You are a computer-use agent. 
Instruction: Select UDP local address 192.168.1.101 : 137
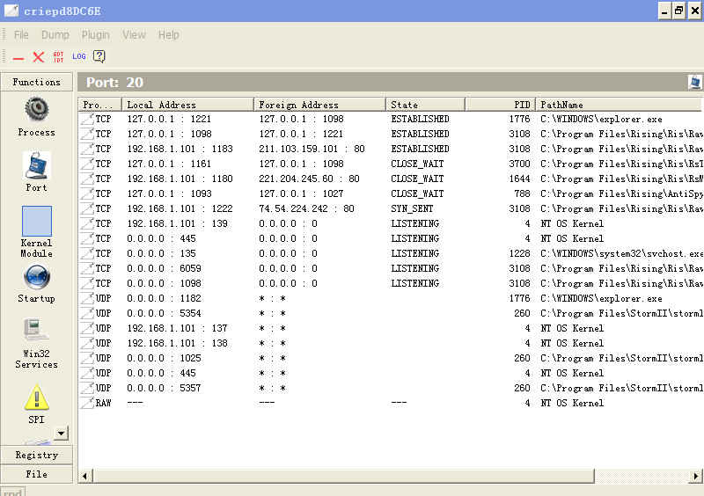177,328
